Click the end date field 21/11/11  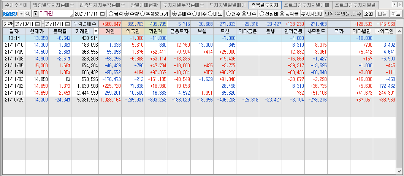coord(55,24)
